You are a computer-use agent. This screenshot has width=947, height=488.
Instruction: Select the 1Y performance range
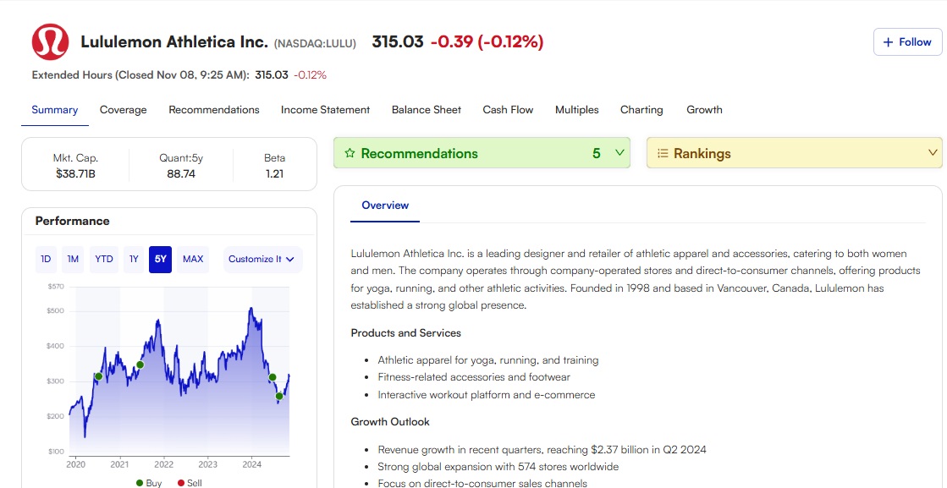pyautogui.click(x=133, y=259)
